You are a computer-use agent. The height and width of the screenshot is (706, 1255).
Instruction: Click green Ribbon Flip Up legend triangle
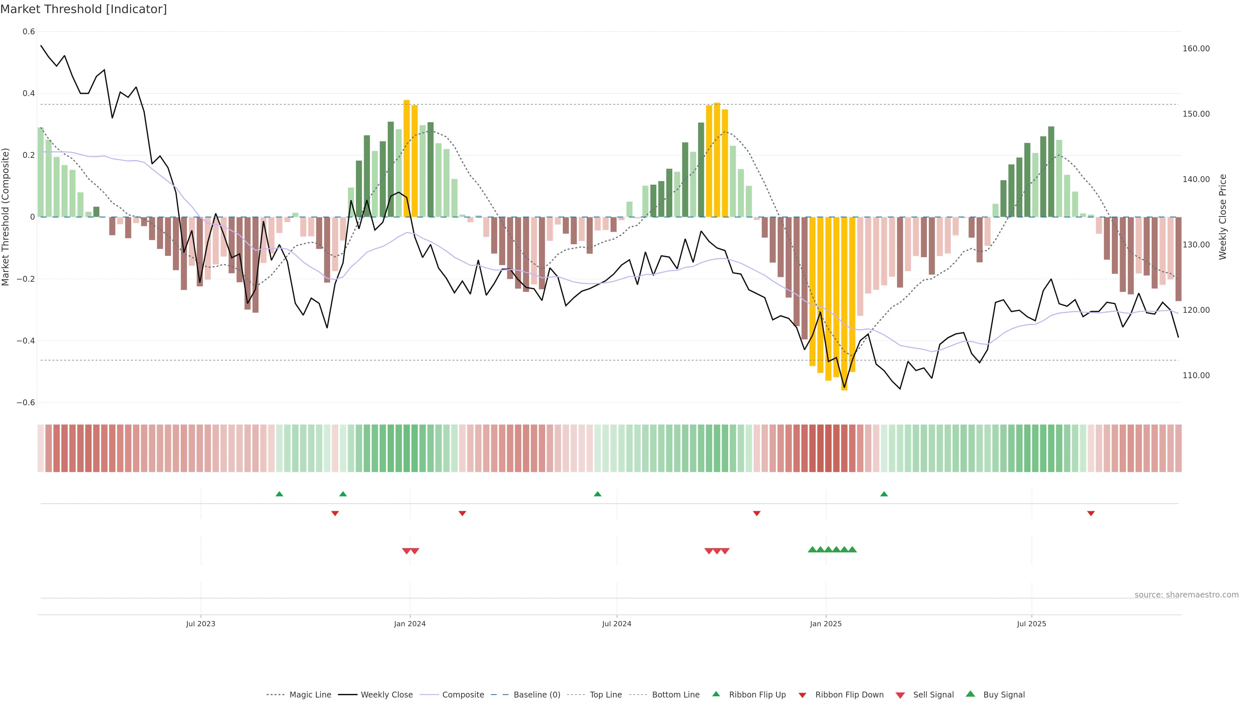[x=716, y=694]
